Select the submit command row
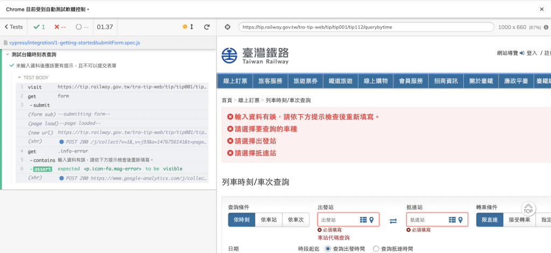The height and width of the screenshot is (253, 551). point(112,105)
